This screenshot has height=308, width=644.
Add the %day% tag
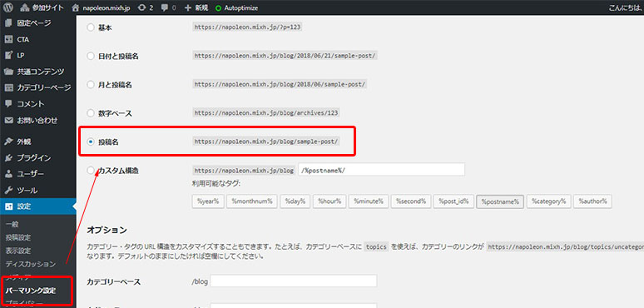pyautogui.click(x=295, y=201)
